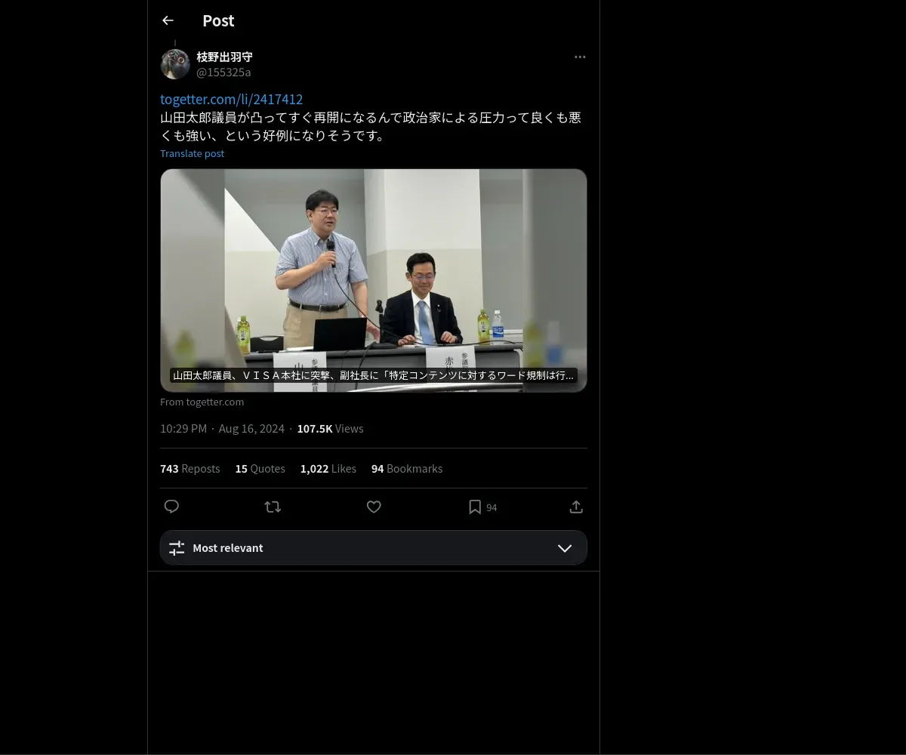906x755 pixels.
Task: View the 743 Reposts list
Action: point(190,469)
